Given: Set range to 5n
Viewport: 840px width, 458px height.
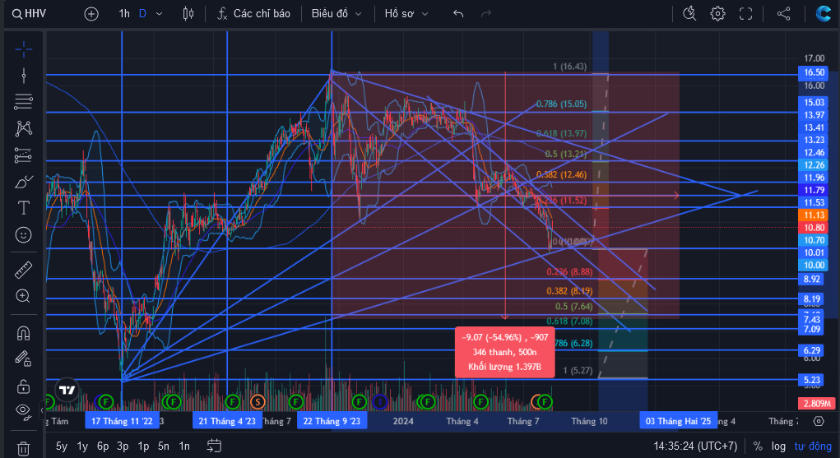Looking at the screenshot, I should click(164, 446).
